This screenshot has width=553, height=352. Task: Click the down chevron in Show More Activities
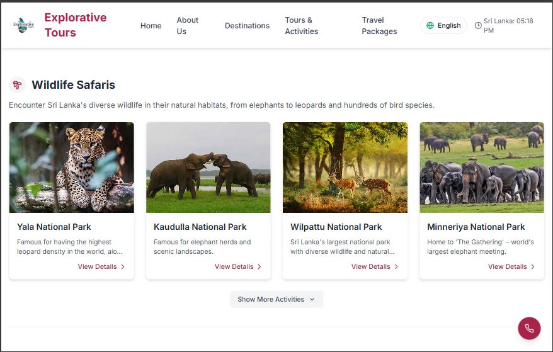[312, 299]
